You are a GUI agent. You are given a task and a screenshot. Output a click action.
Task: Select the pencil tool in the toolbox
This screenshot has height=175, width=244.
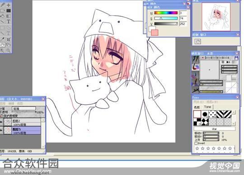click(x=3, y=5)
